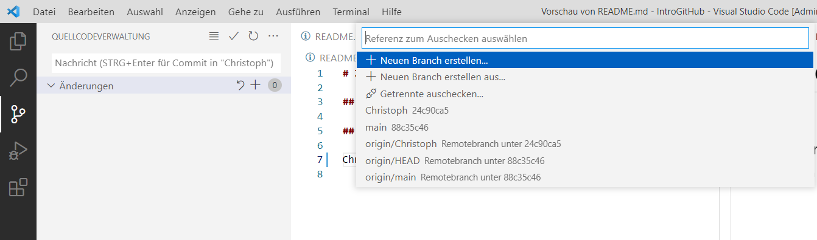
Task: Check out branch Christoph 24c90ca5
Action: pos(585,111)
